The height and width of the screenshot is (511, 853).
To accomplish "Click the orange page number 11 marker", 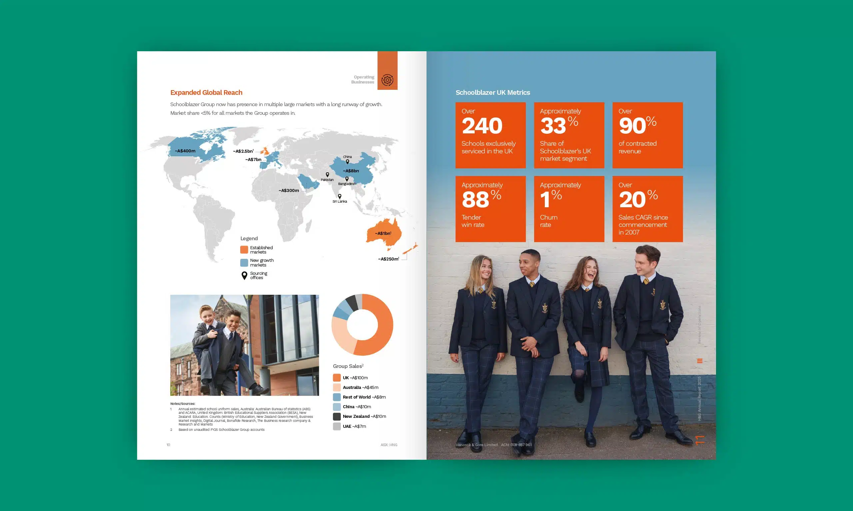I will (x=700, y=440).
